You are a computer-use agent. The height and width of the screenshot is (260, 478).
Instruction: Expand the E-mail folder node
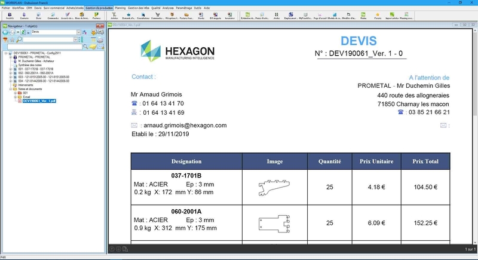[x=15, y=97]
